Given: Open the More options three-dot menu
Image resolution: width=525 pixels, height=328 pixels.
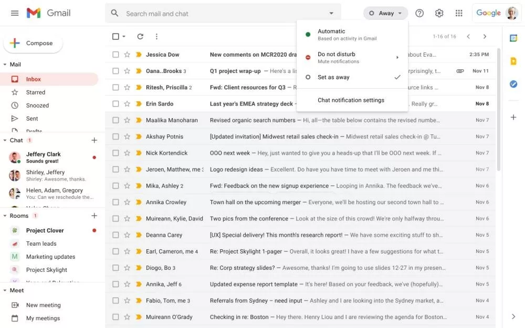Looking at the screenshot, I should point(156,37).
